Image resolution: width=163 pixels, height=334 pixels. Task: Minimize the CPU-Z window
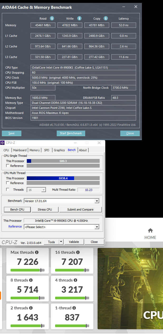pyautogui.click(x=75, y=143)
